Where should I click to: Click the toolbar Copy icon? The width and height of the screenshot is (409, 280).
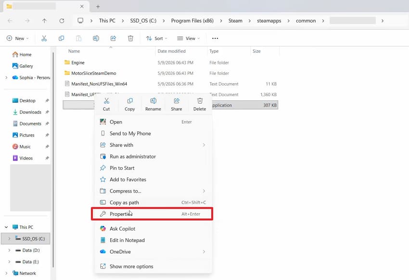[61, 38]
